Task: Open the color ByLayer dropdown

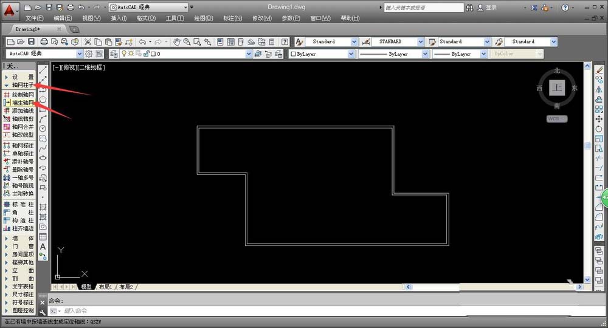Action: [x=351, y=54]
